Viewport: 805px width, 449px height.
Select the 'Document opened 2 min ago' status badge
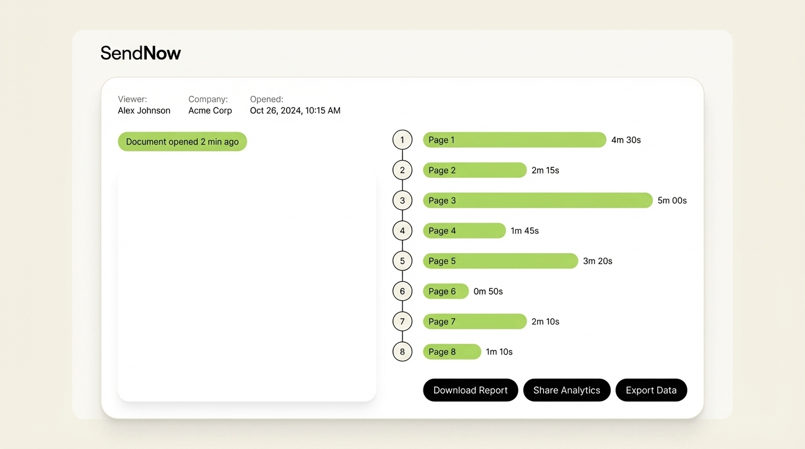tap(182, 141)
